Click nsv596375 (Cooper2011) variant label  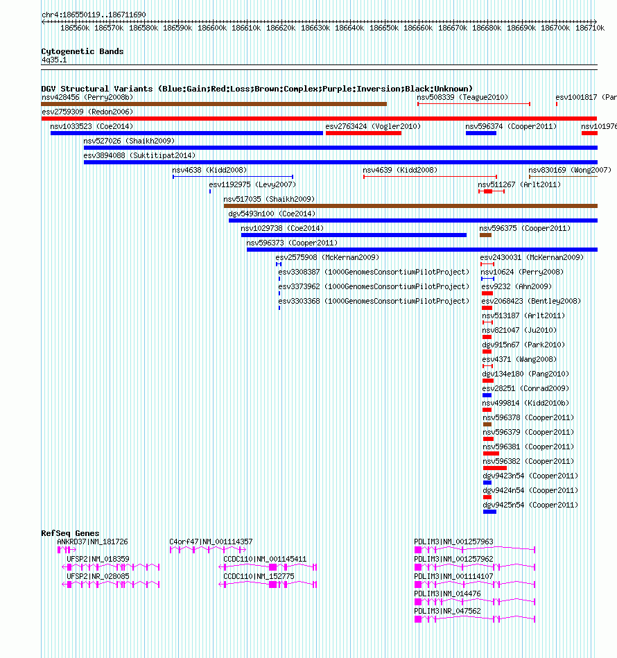[x=525, y=228]
